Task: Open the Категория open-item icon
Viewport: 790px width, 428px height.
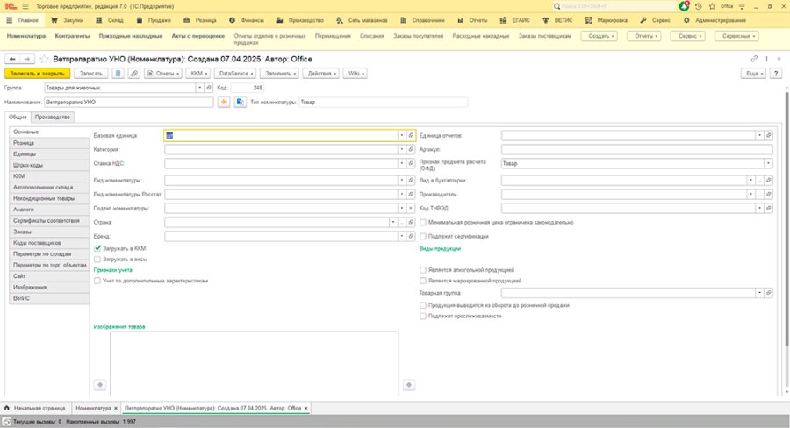Action: (411, 150)
